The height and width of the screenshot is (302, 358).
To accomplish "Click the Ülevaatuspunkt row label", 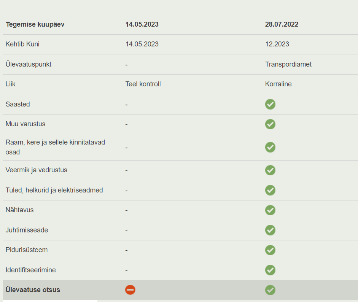I will pyautogui.click(x=29, y=64).
